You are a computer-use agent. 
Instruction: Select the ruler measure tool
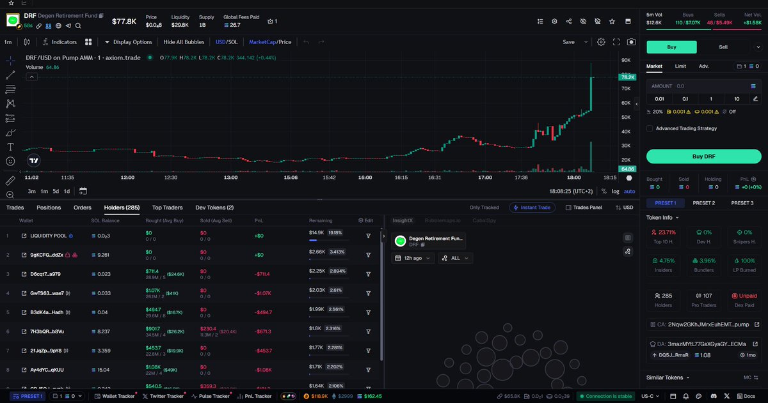tap(10, 181)
